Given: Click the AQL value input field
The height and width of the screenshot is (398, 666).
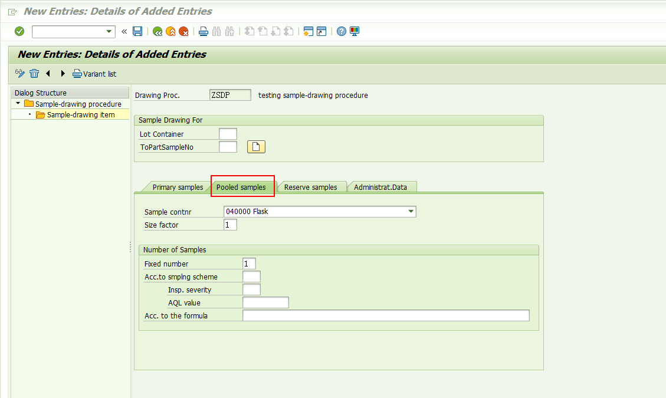Looking at the screenshot, I should click(x=266, y=302).
